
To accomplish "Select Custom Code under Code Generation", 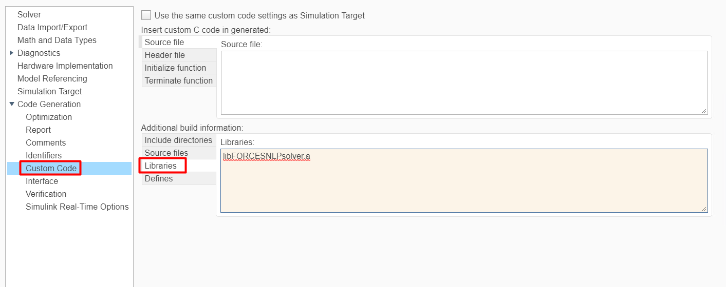I will click(51, 168).
